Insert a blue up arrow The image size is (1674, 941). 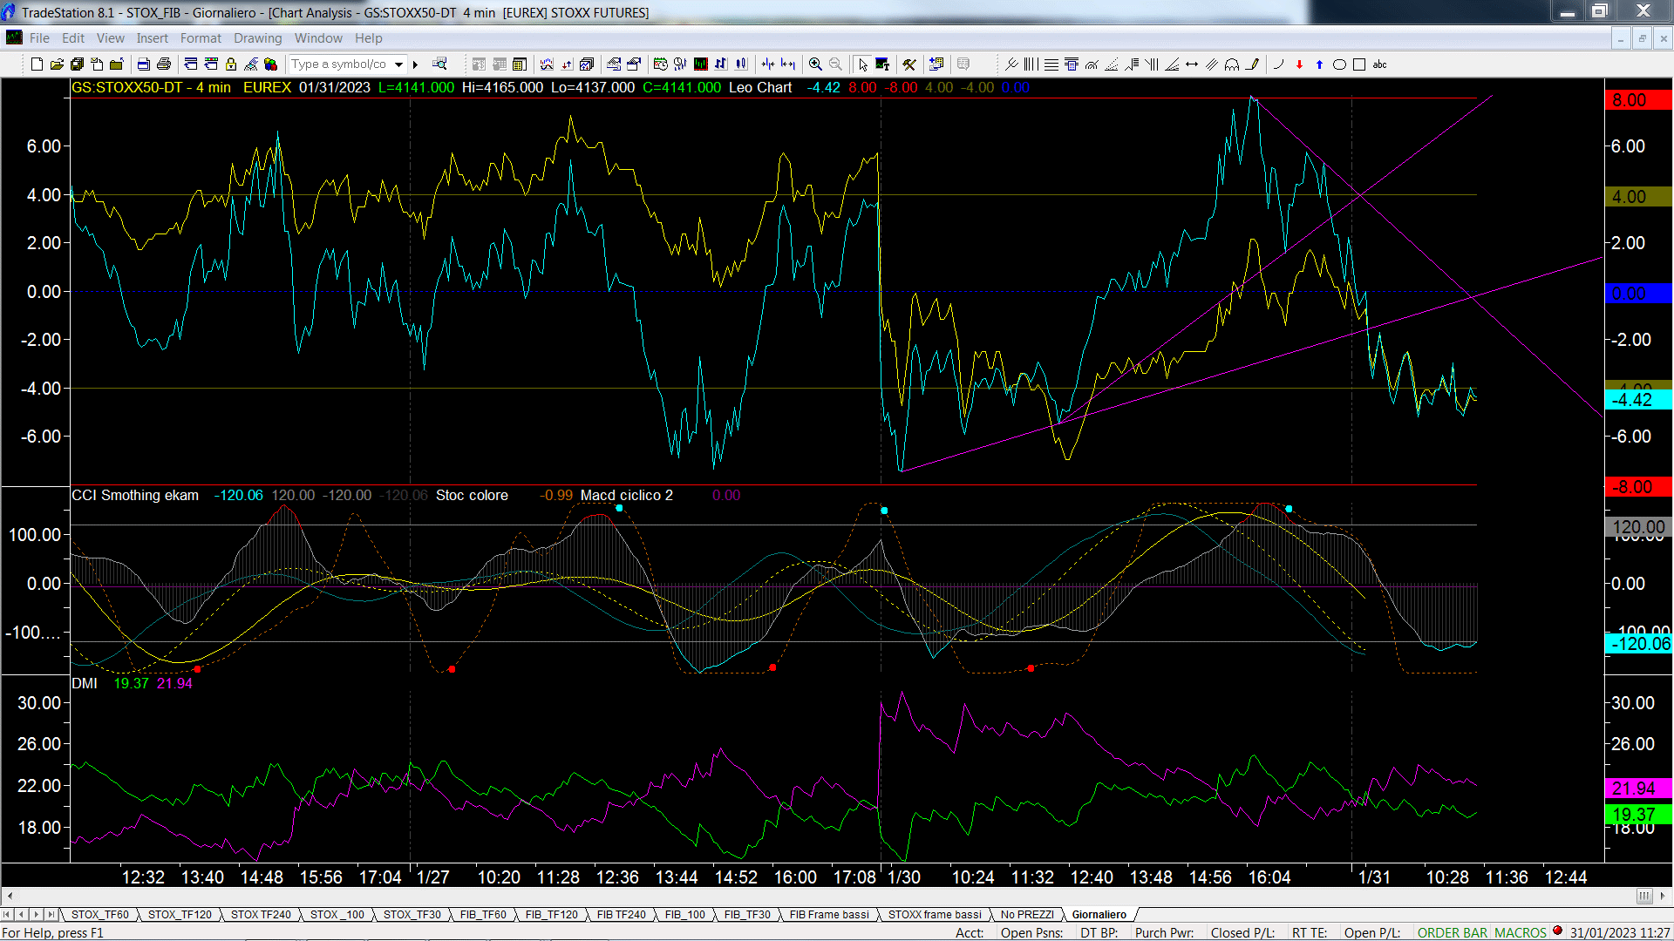point(1319,64)
